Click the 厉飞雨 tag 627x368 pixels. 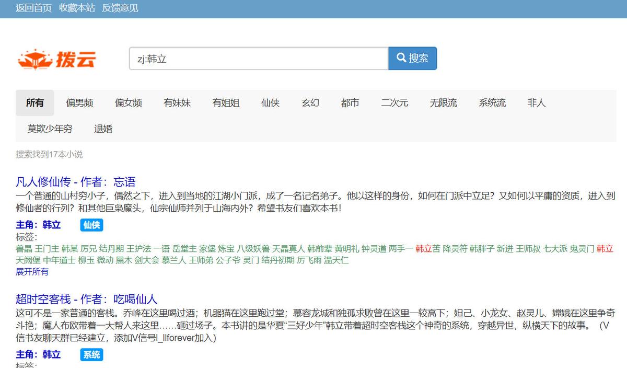click(310, 260)
